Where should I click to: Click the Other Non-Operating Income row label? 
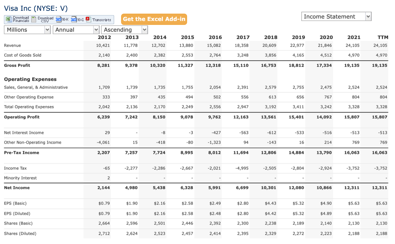point(33,142)
